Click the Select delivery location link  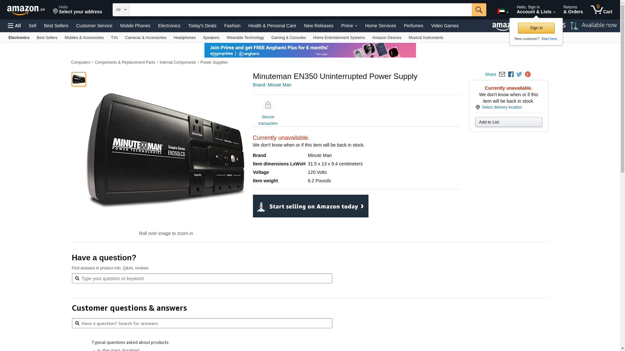point(501,107)
